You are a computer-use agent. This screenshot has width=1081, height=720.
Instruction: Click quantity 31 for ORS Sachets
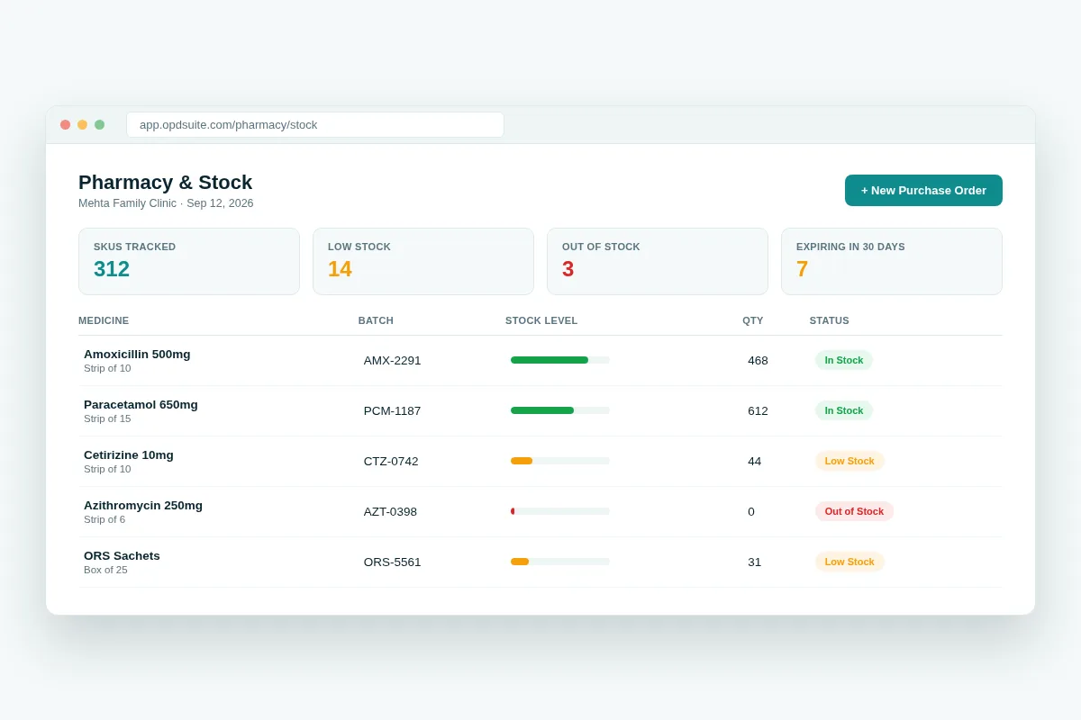[754, 562]
